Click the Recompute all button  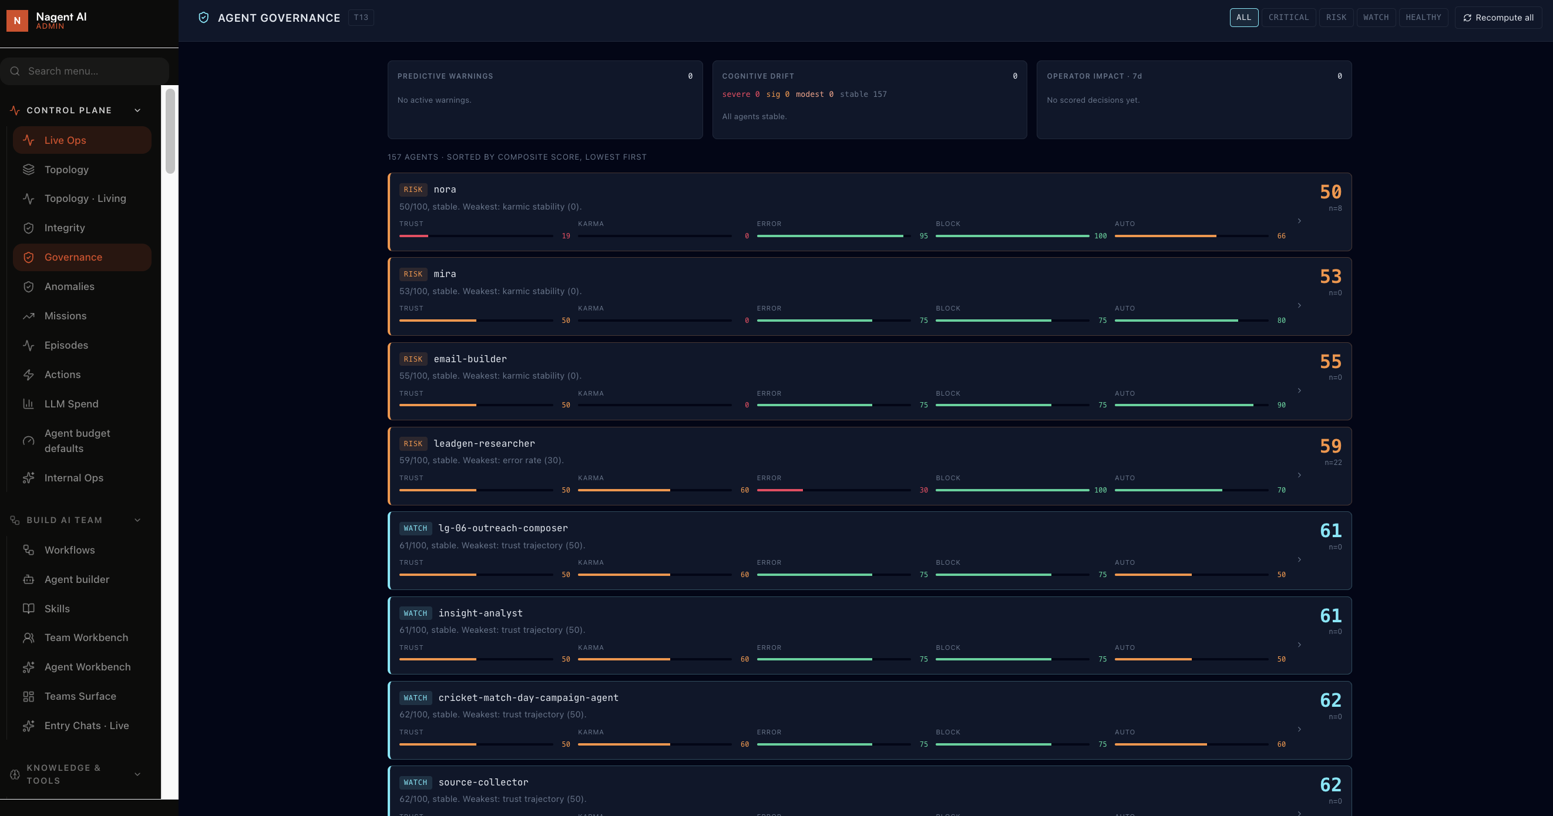1498,18
